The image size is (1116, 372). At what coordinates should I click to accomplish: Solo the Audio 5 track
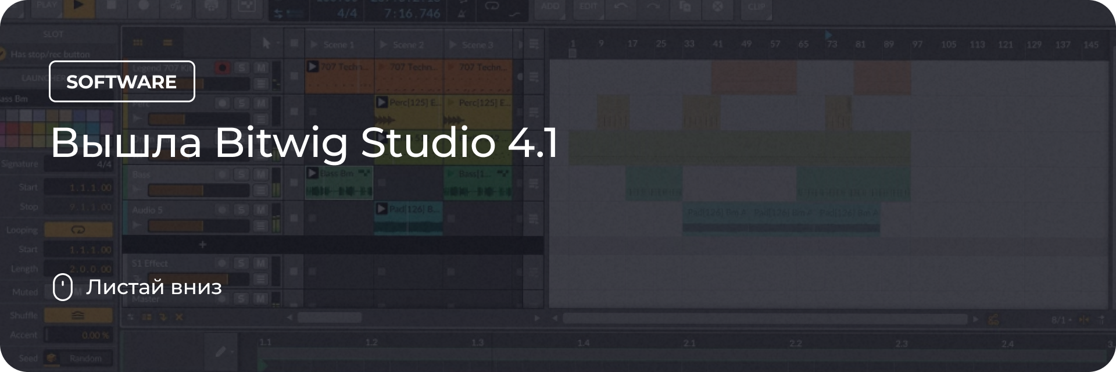pos(242,210)
